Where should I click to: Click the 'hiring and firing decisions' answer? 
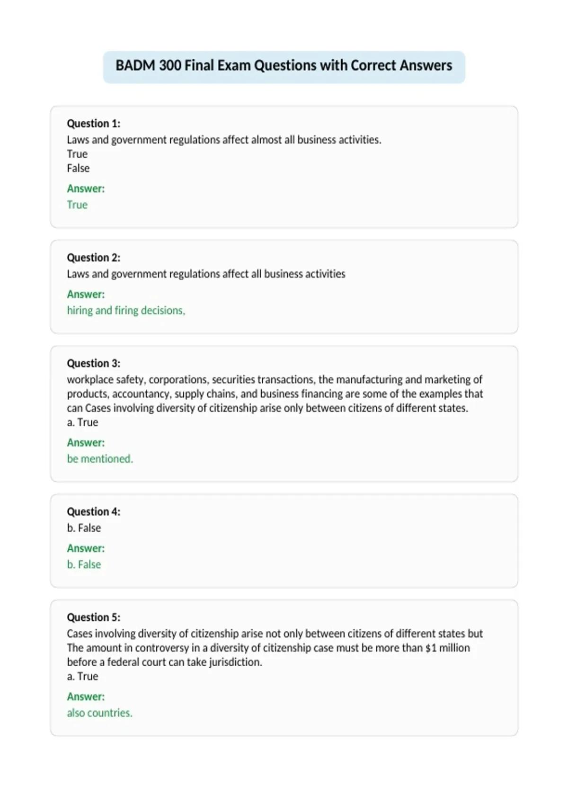point(126,311)
